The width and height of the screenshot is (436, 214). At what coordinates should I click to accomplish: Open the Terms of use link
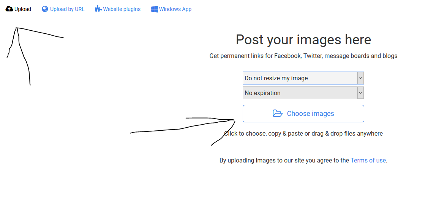point(368,160)
